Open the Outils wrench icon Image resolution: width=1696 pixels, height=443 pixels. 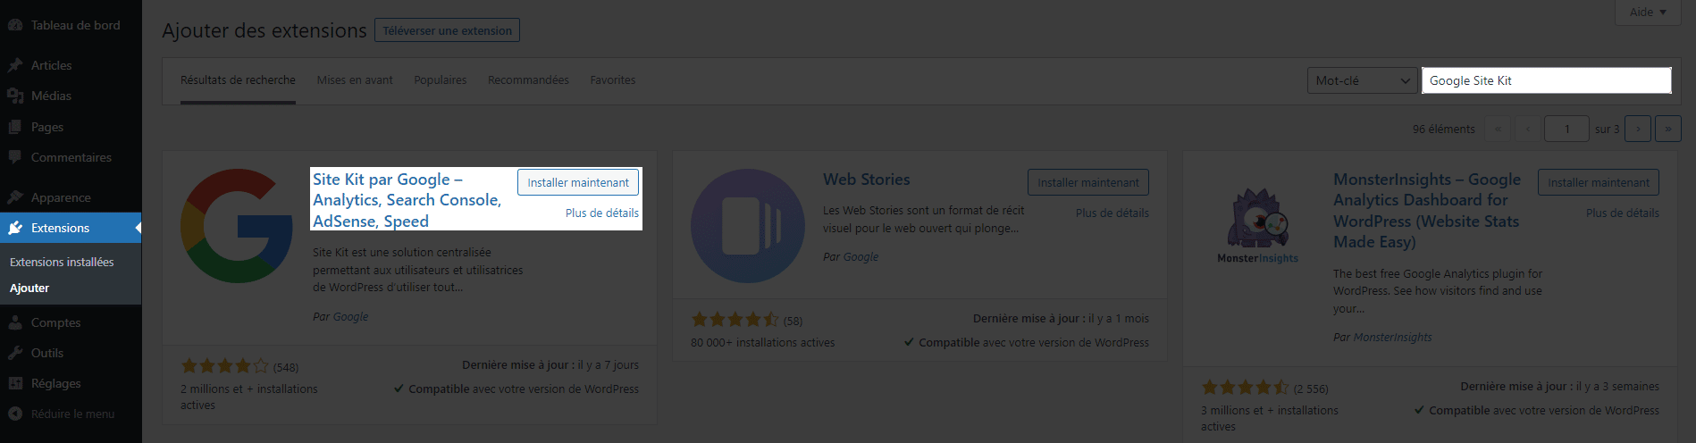(x=15, y=353)
